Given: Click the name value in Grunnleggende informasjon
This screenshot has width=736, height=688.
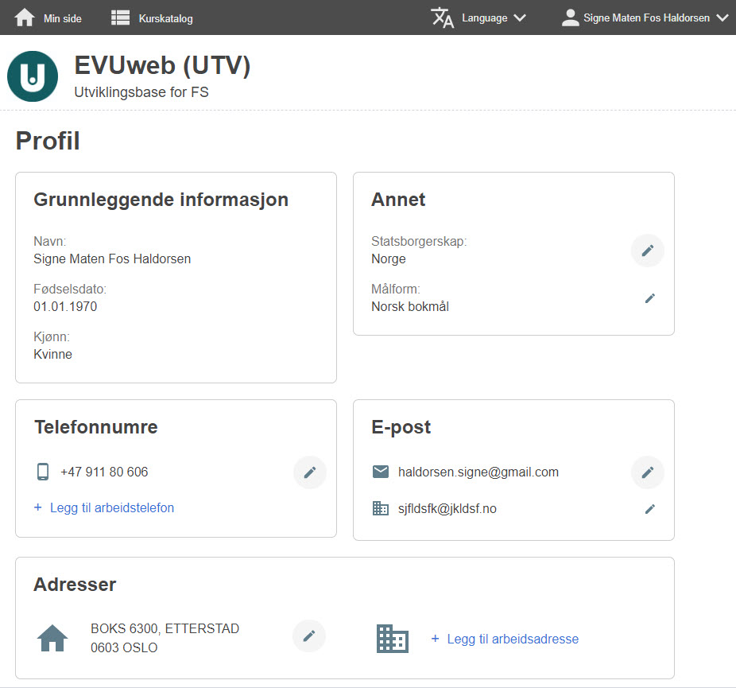Looking at the screenshot, I should (112, 258).
